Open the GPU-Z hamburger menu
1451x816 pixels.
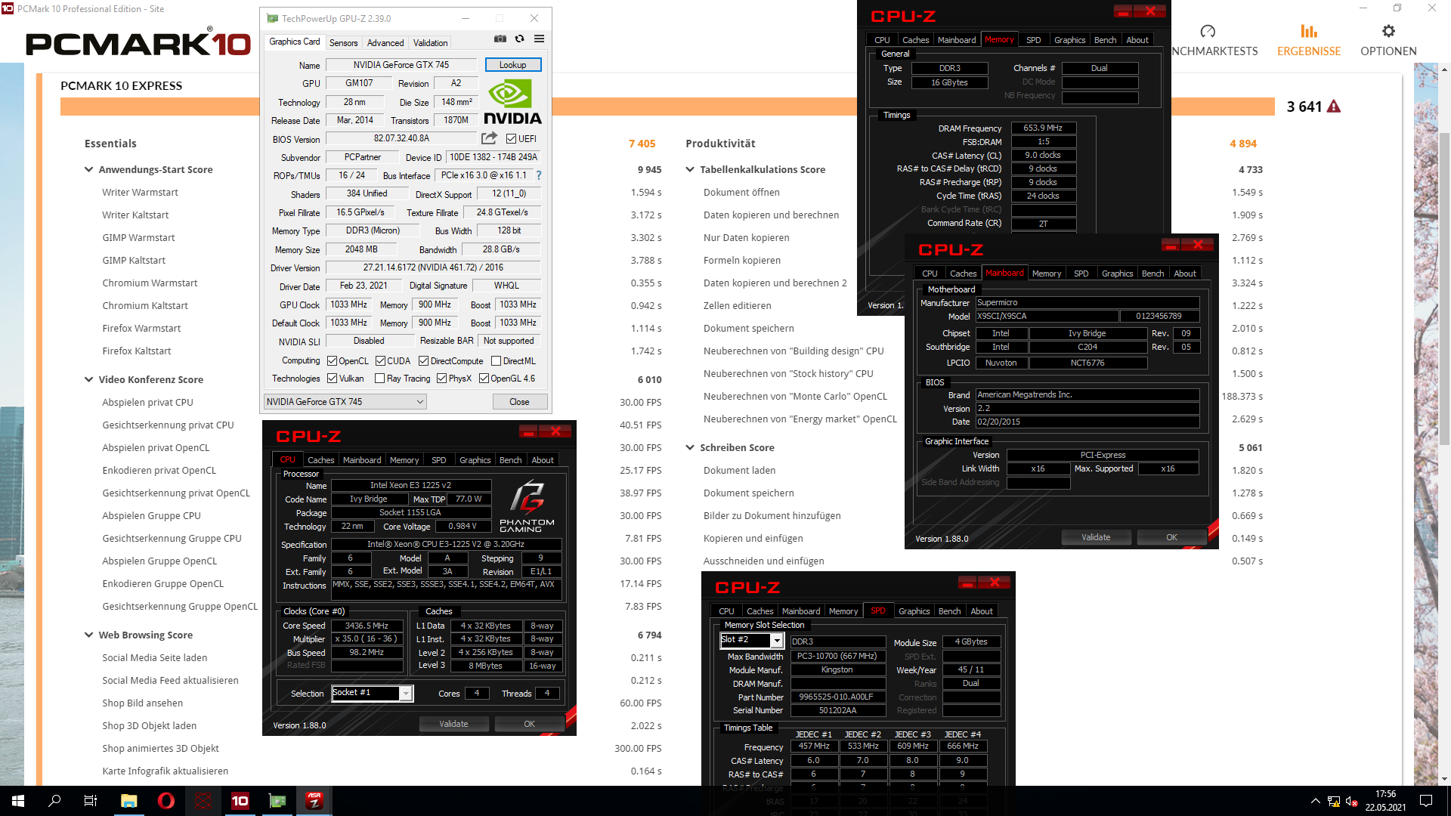point(539,39)
